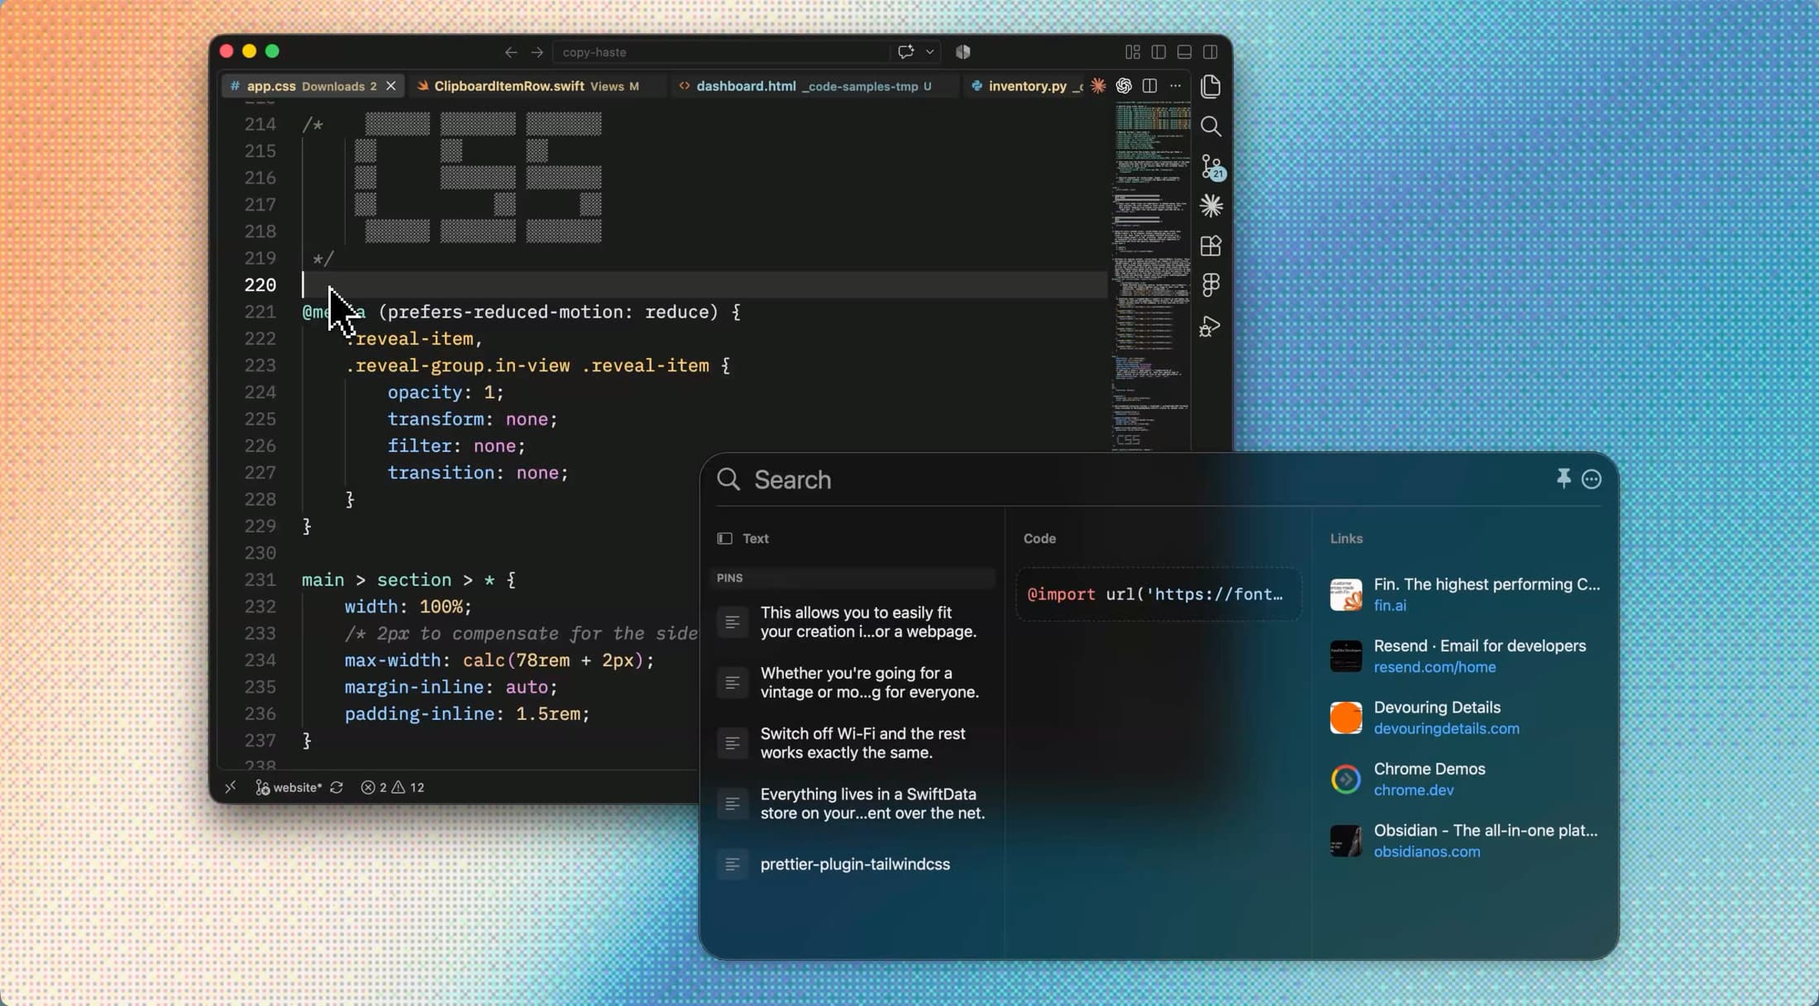Click the hexagon extension icon beside command center

pyautogui.click(x=963, y=52)
